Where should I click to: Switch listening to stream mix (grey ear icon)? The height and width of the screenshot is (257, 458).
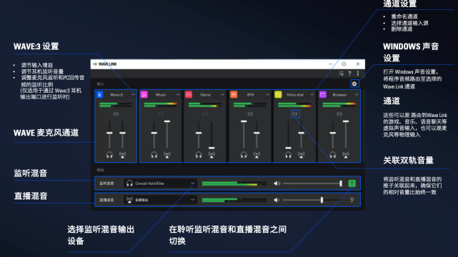[x=352, y=200]
